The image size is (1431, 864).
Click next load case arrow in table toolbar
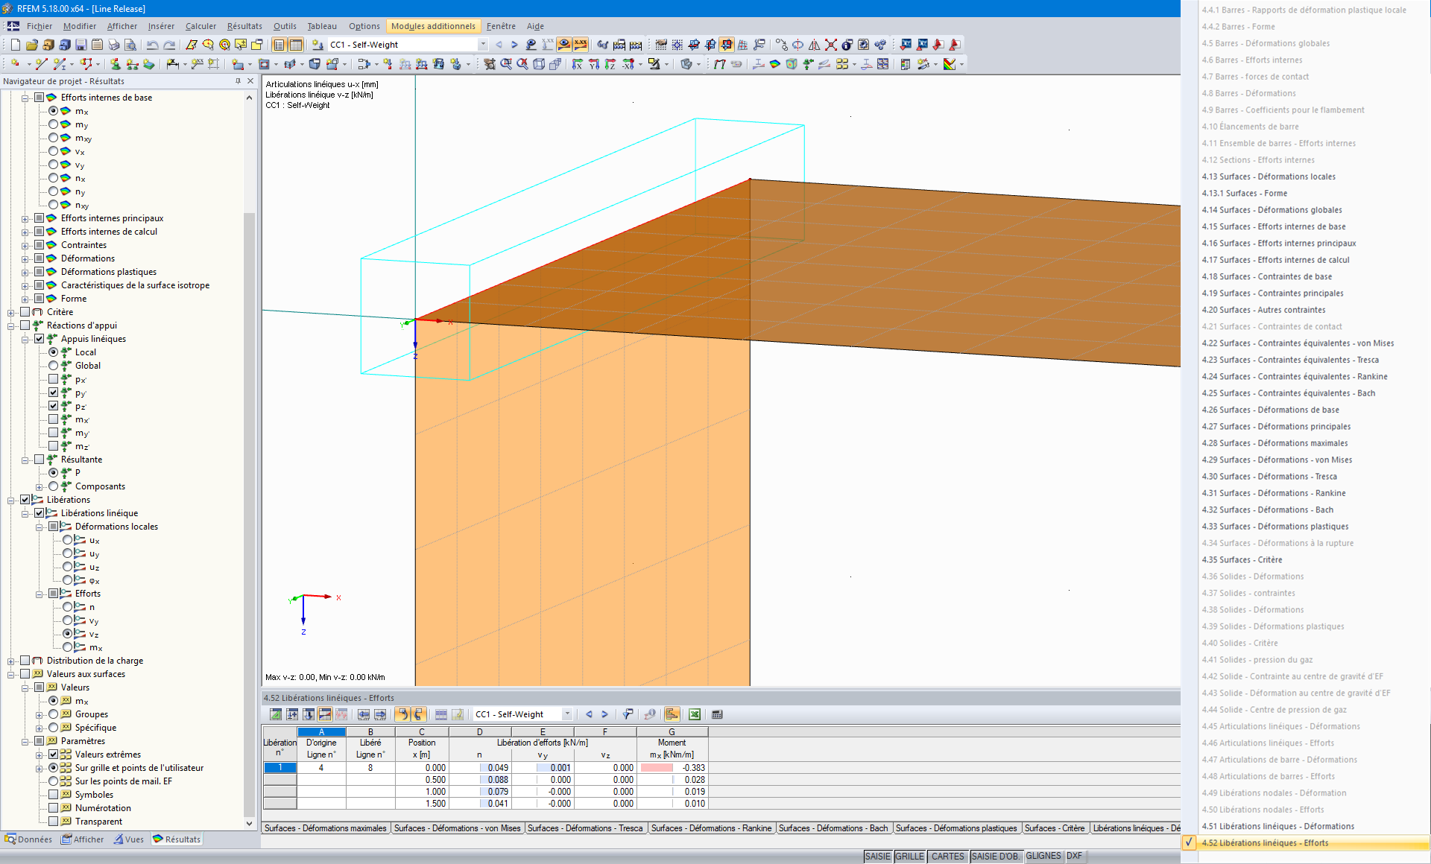[604, 714]
